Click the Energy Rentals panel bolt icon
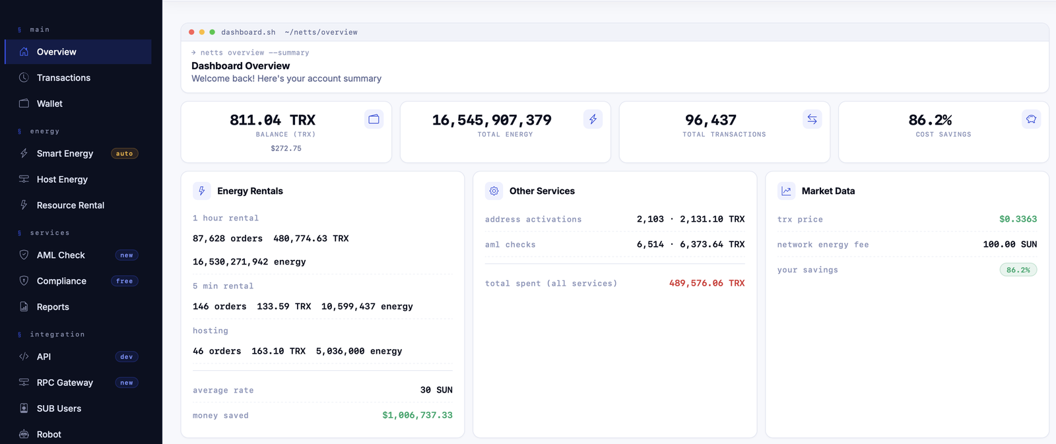The height and width of the screenshot is (444, 1056). (x=202, y=191)
